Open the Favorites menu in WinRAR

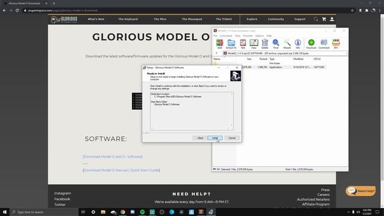(248, 36)
